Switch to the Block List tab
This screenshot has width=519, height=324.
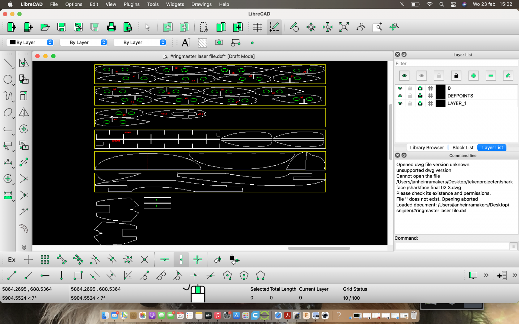[463, 147]
